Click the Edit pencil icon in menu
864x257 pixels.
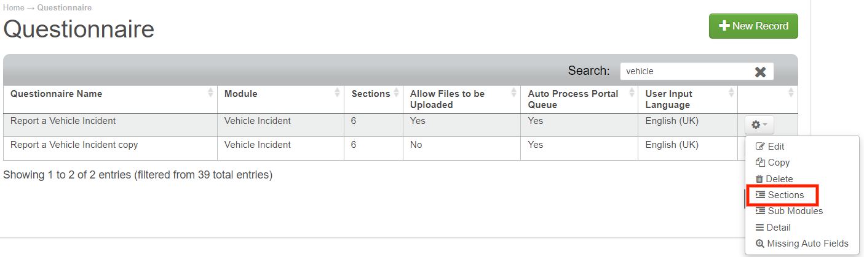pos(760,147)
